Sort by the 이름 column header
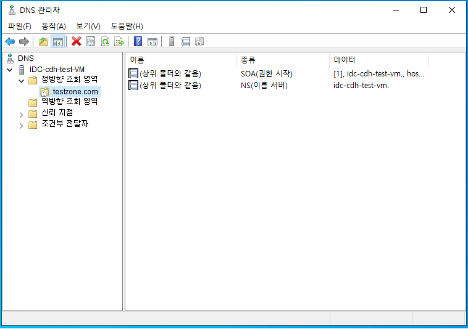Screen dimensions: 468x329 click(x=181, y=60)
